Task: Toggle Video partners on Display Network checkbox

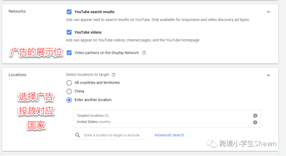Action: (69, 53)
